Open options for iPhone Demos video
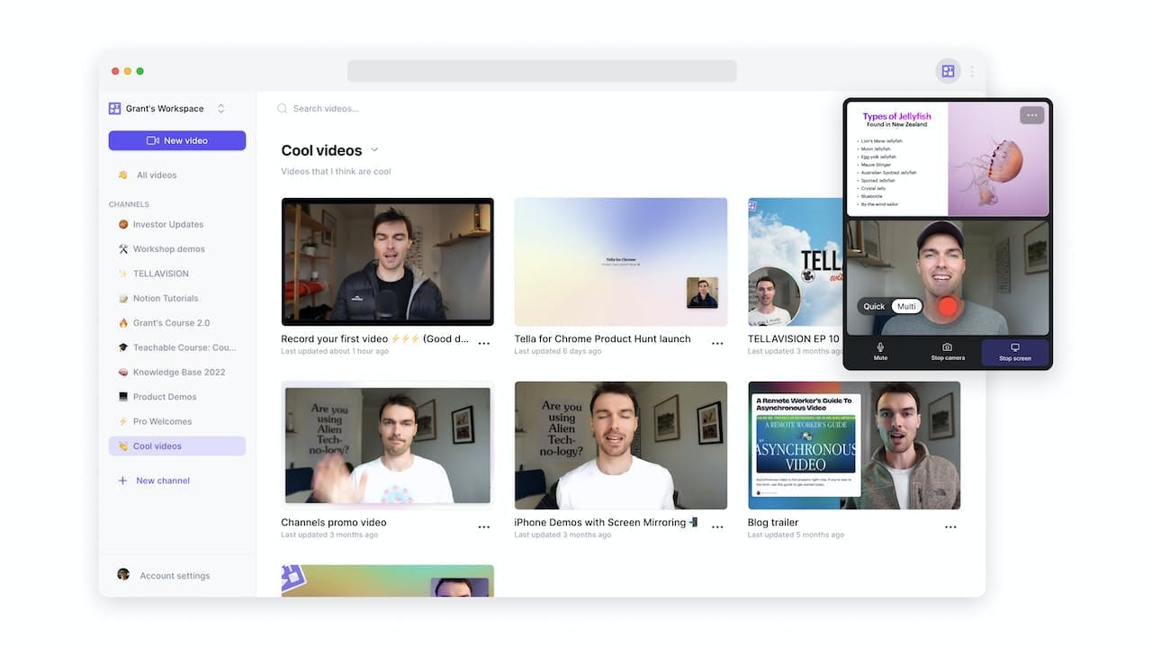Viewport: 1152px width, 648px height. (x=717, y=526)
